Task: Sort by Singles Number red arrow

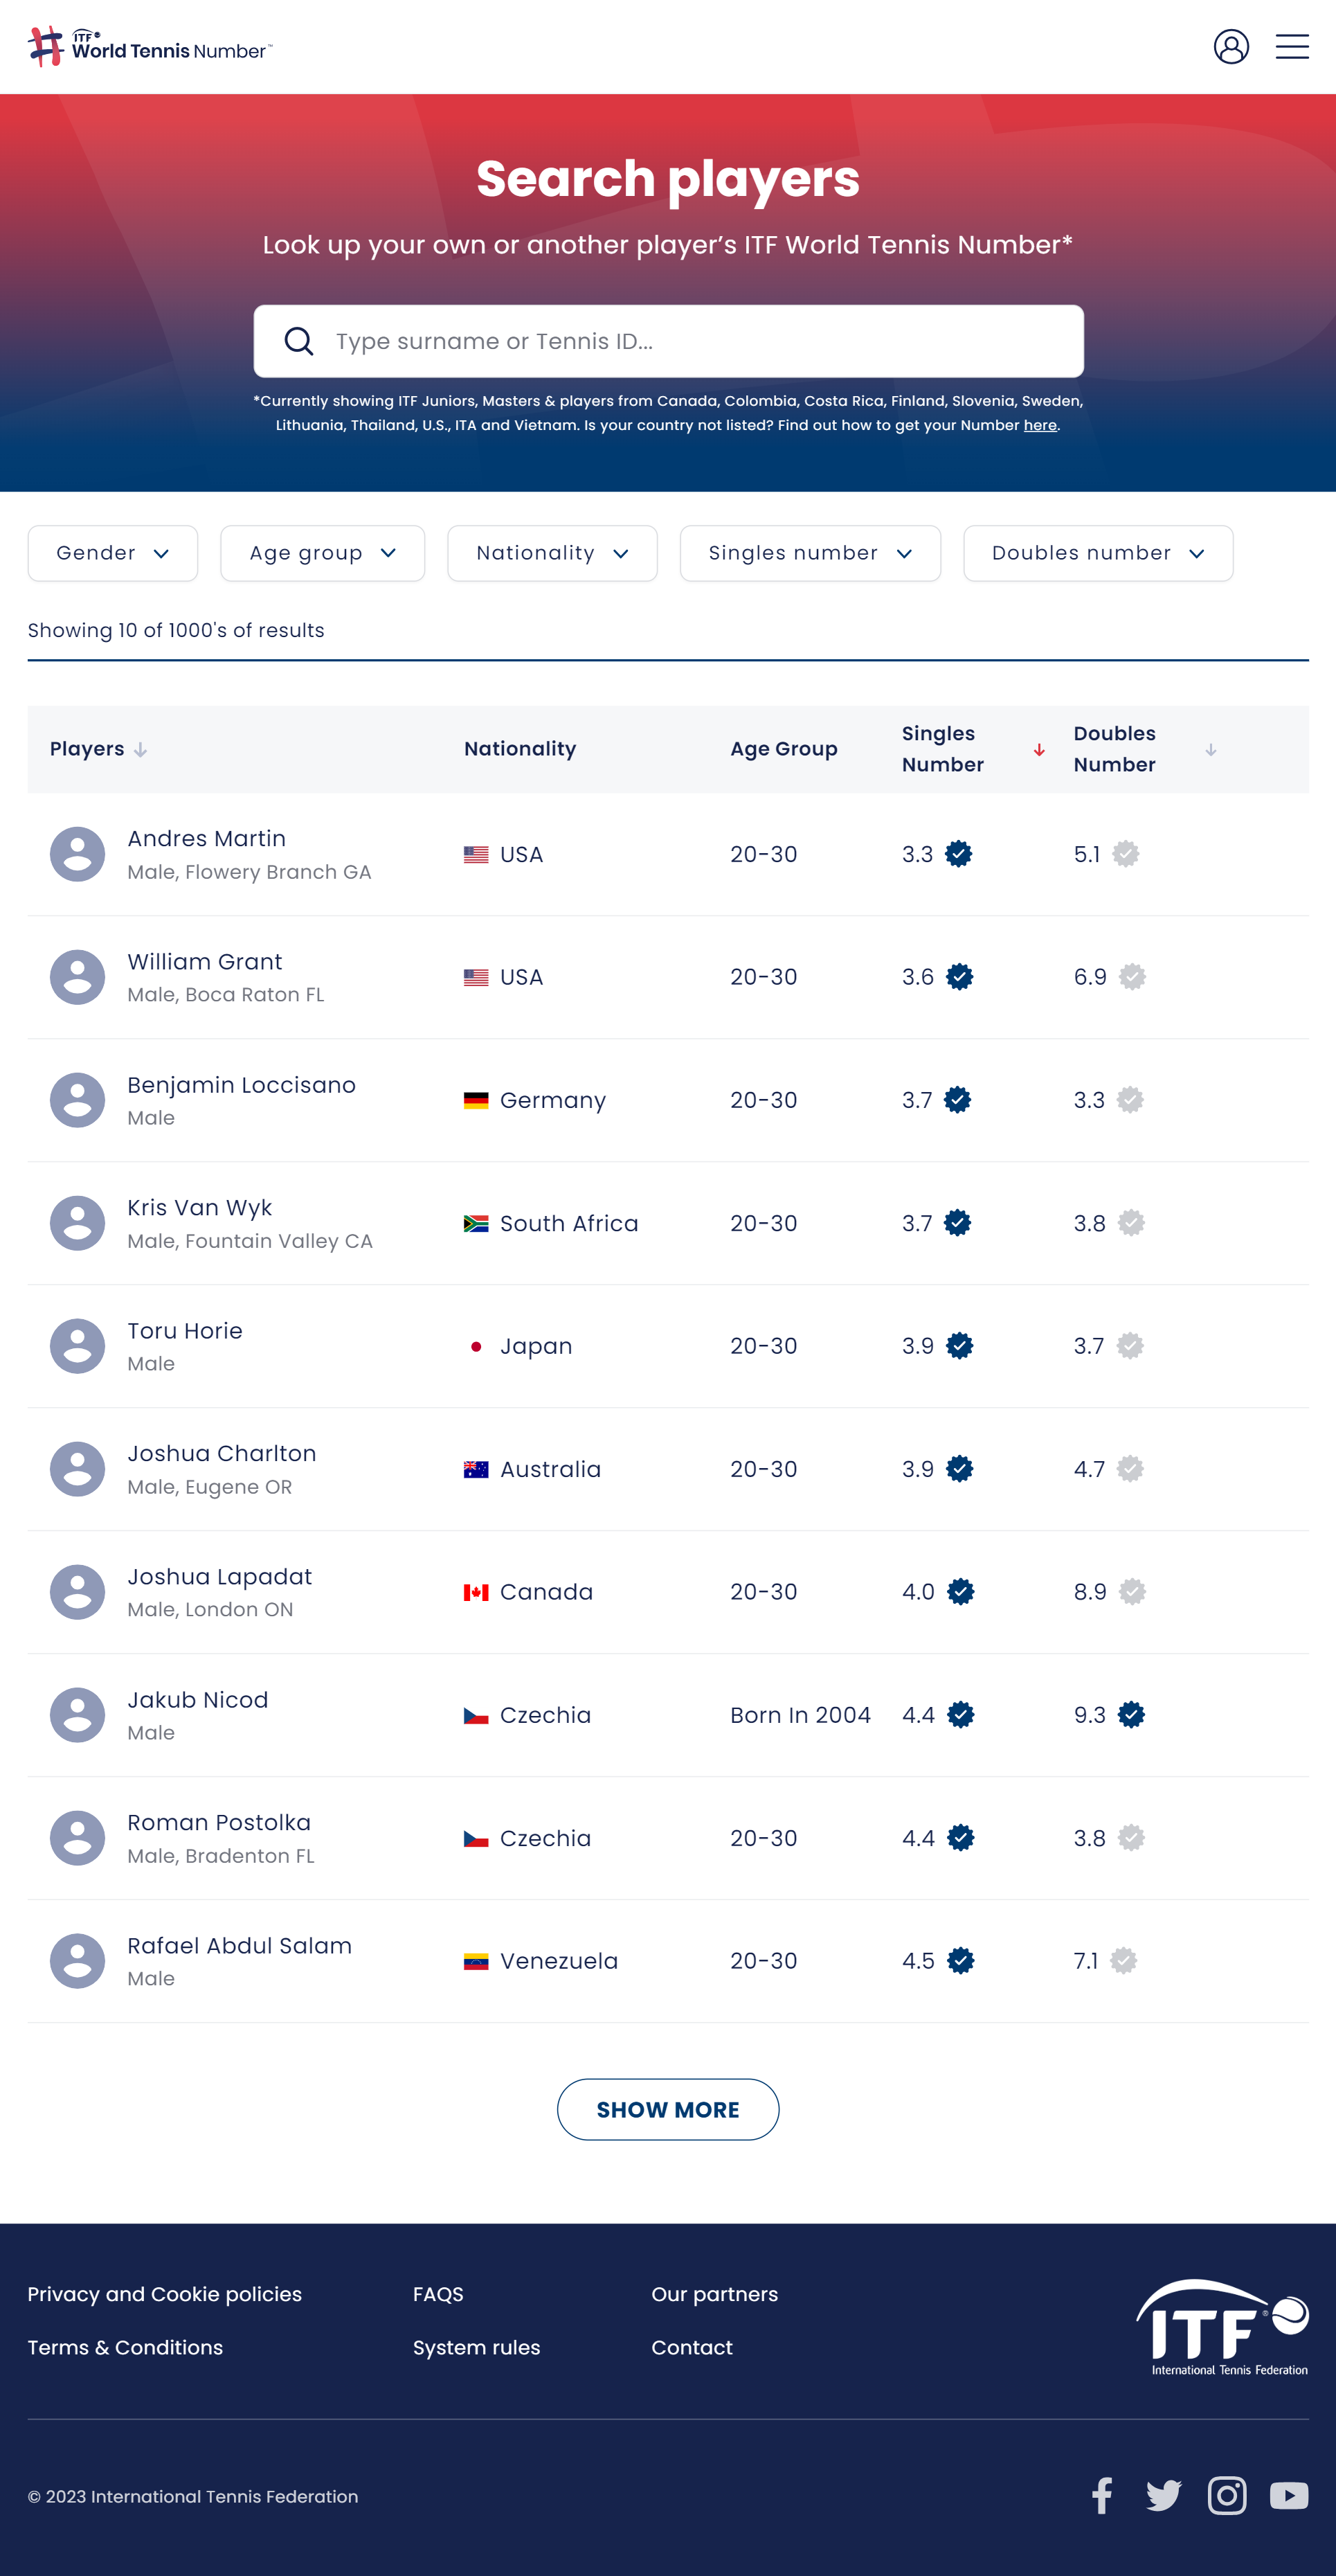Action: [x=1039, y=750]
